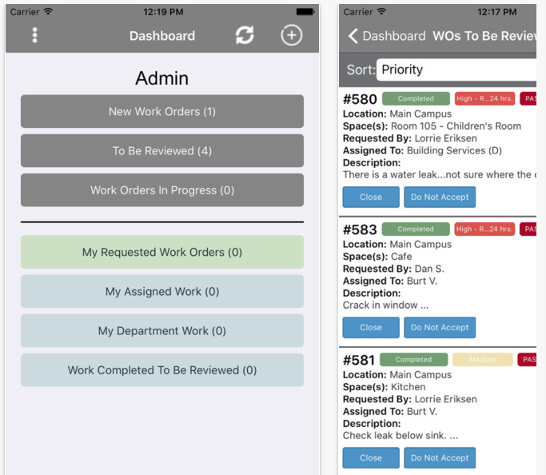Open My Department Work (0)
546x475 pixels.
(x=162, y=330)
